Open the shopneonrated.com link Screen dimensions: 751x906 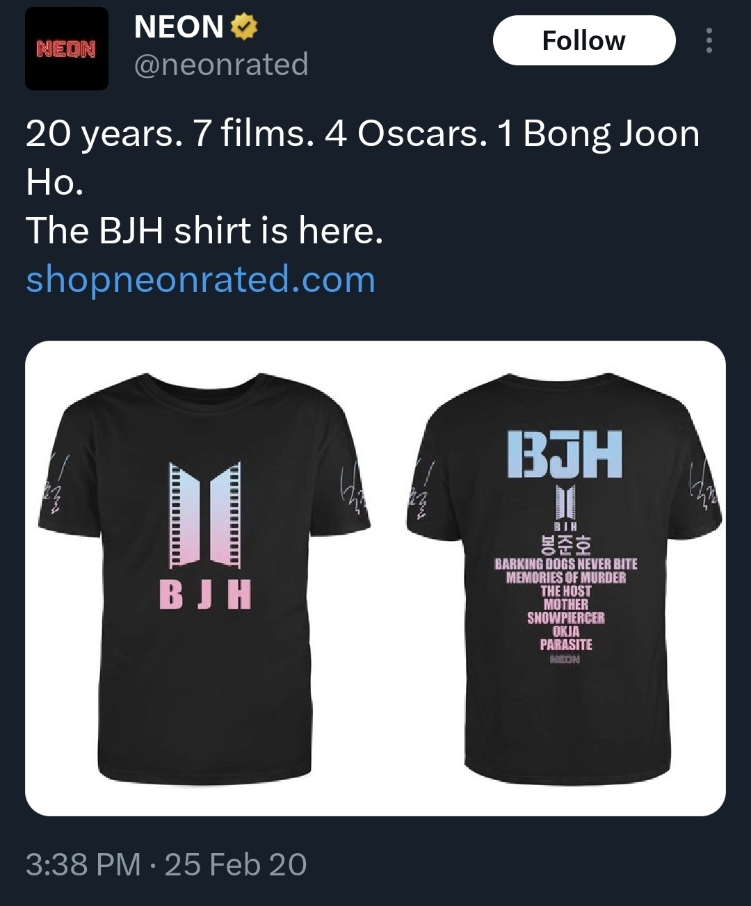(x=201, y=280)
